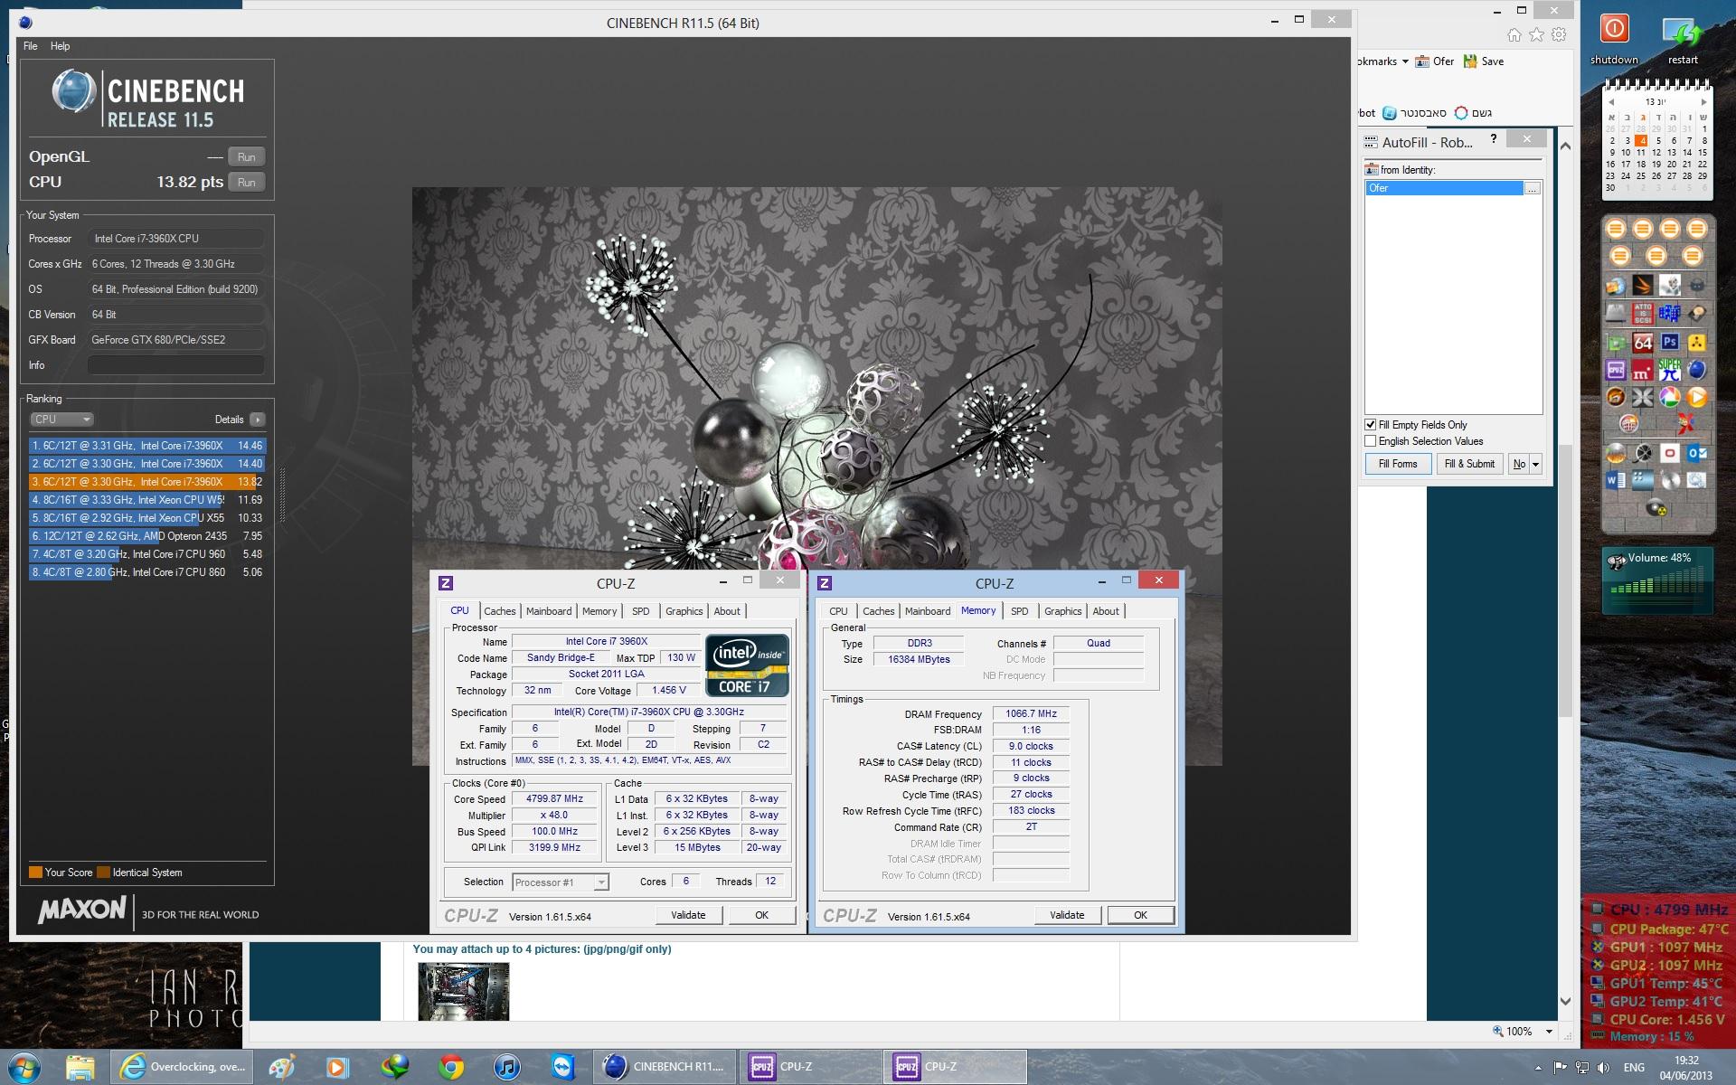Launch CPU-Z from the desktop dock
1736x1085 pixels.
click(x=1616, y=371)
